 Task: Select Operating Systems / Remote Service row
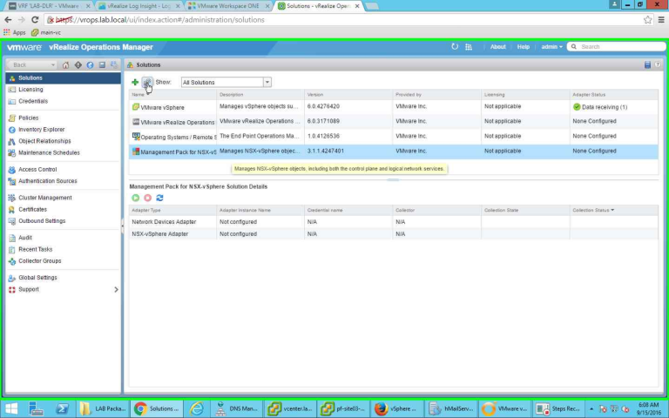(x=394, y=137)
